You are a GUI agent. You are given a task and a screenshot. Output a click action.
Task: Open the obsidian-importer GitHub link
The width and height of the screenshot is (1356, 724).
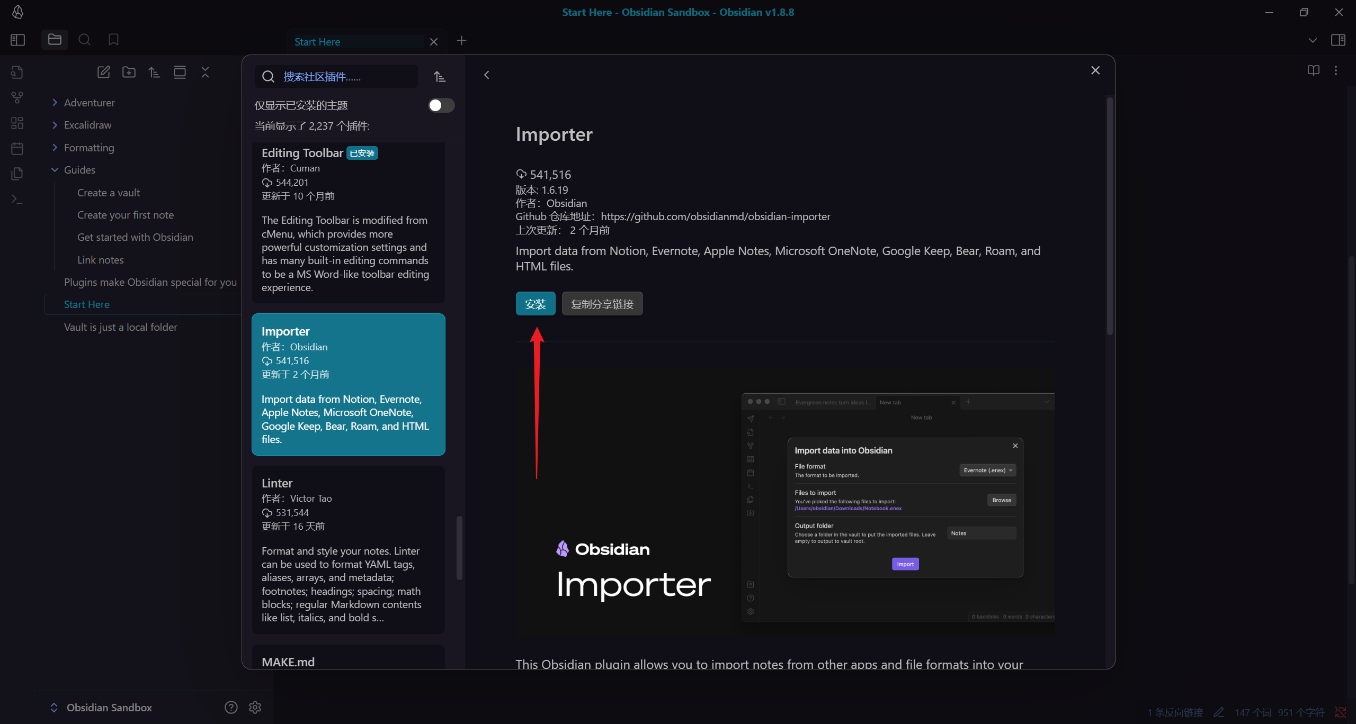pyautogui.click(x=715, y=216)
